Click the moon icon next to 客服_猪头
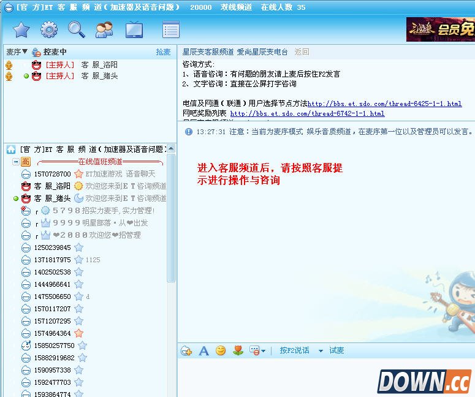Image resolution: width=475 pixels, height=397 pixels. pyautogui.click(x=78, y=198)
